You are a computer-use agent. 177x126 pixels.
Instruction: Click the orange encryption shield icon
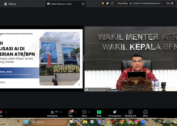coord(103,3)
